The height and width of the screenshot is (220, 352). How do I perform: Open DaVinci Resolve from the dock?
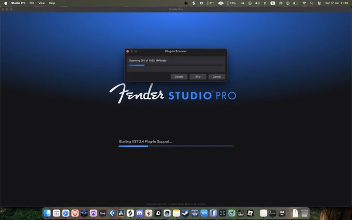121,213
